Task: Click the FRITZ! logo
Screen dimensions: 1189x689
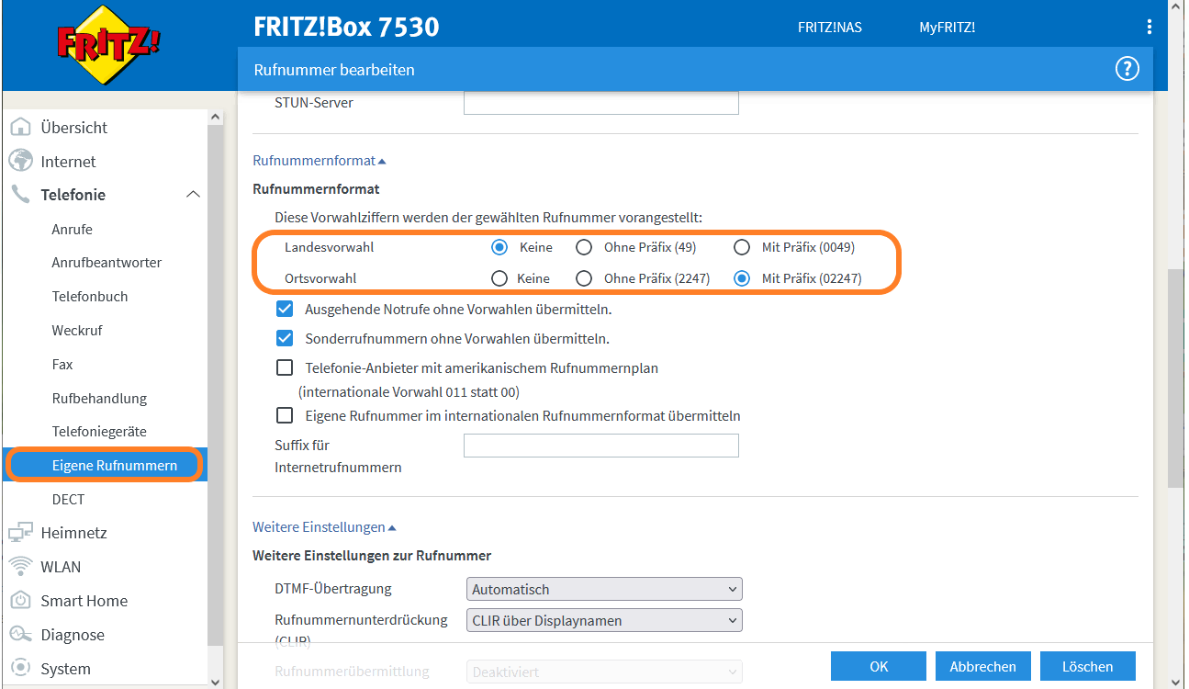Action: [108, 43]
